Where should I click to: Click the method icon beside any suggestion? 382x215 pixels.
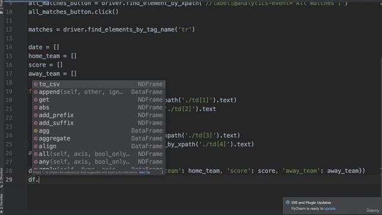tap(36, 162)
